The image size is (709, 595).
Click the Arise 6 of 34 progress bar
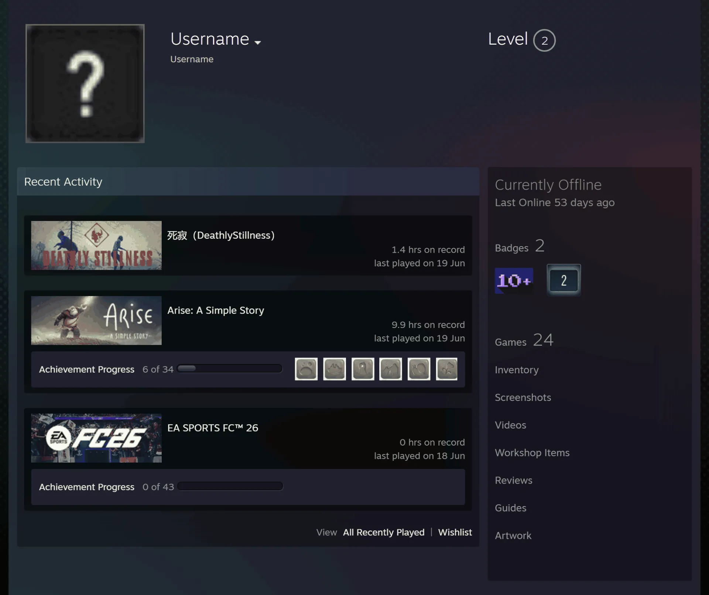[229, 369]
